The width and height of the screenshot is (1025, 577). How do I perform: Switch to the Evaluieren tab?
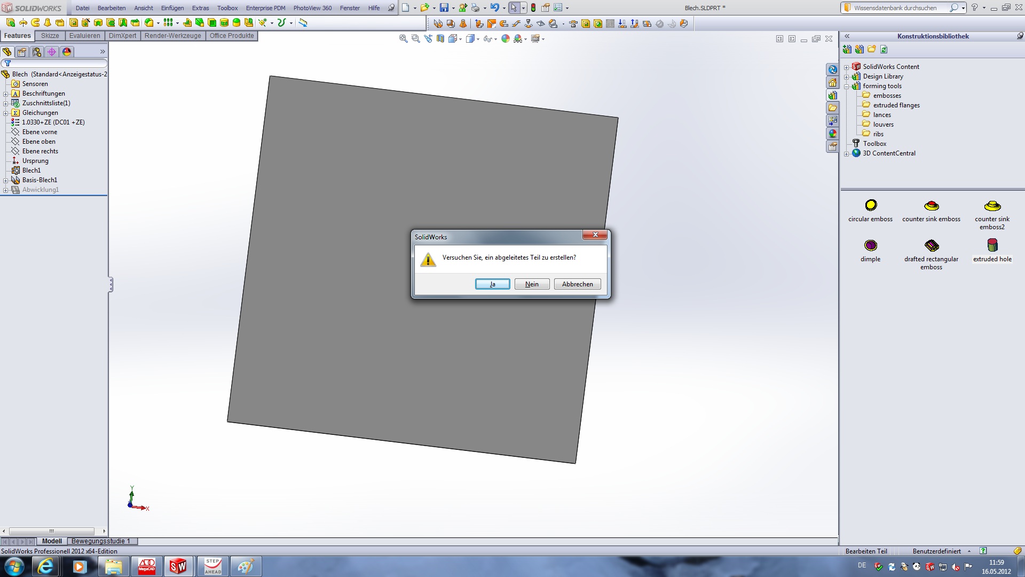[84, 36]
